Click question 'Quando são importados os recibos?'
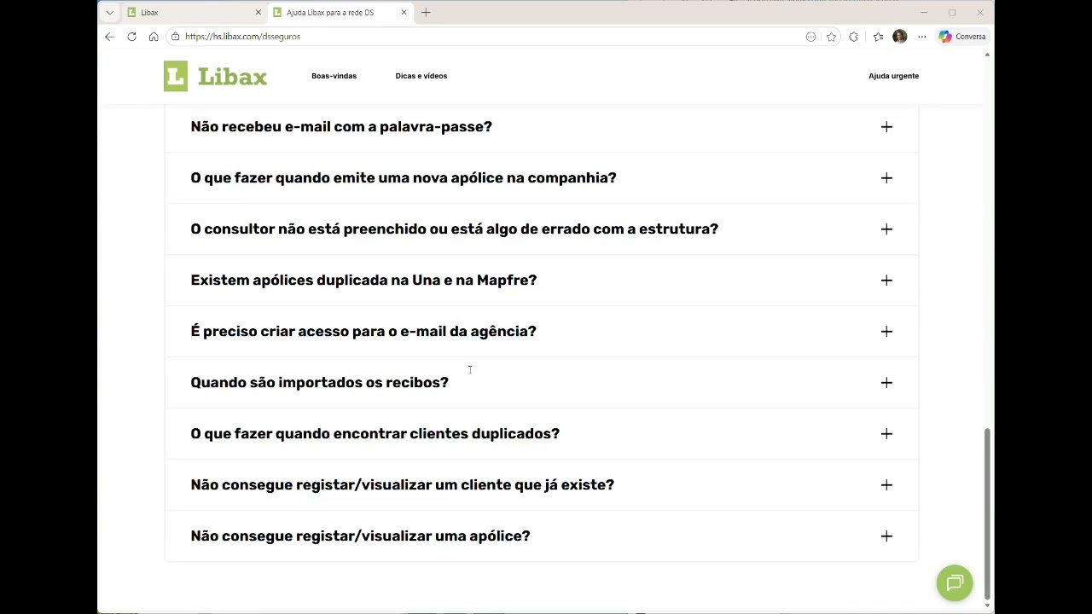1092x614 pixels. (319, 382)
